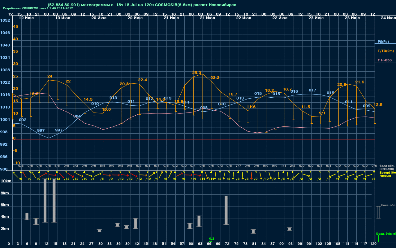The width and height of the screenshot is (396, 248).
Task: Click the 16.8 temperature label
Action: pos(34,94)
